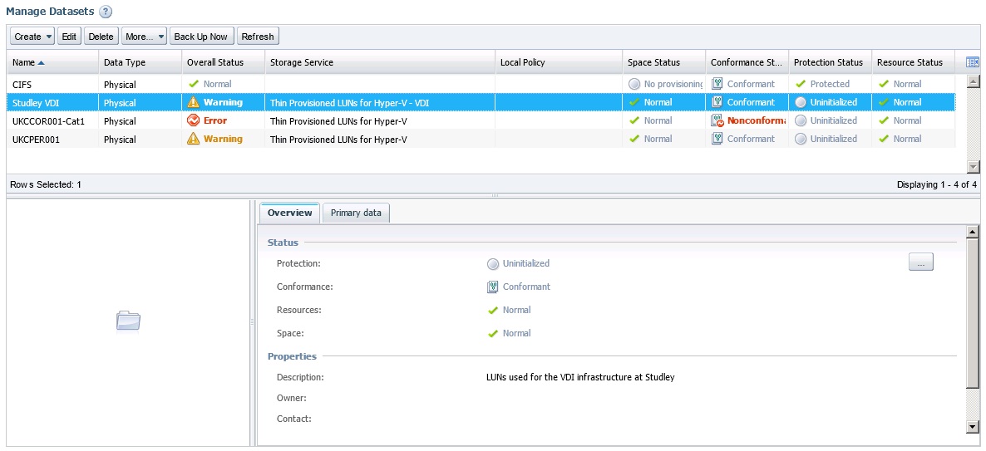986x451 pixels.
Task: Click the help question mark icon
Action: click(x=106, y=12)
